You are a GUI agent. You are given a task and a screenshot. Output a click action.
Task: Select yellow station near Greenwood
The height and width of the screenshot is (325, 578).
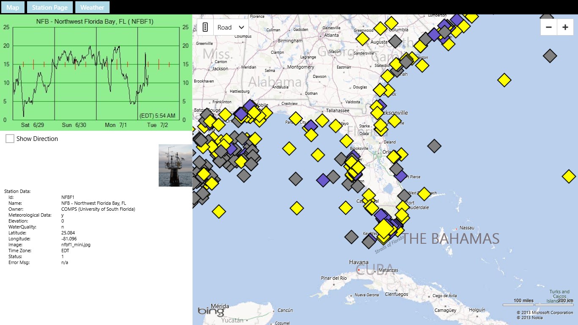click(380, 28)
